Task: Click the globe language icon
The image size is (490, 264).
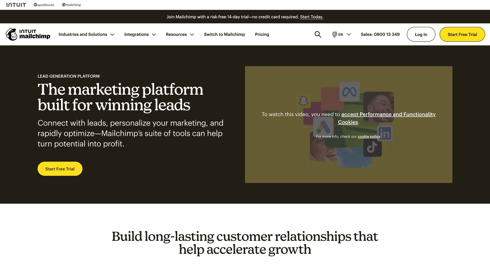Action: pos(334,34)
